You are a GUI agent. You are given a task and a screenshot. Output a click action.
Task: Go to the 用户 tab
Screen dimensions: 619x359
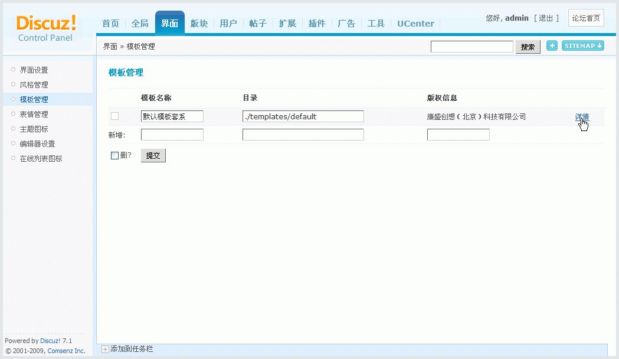pos(228,24)
